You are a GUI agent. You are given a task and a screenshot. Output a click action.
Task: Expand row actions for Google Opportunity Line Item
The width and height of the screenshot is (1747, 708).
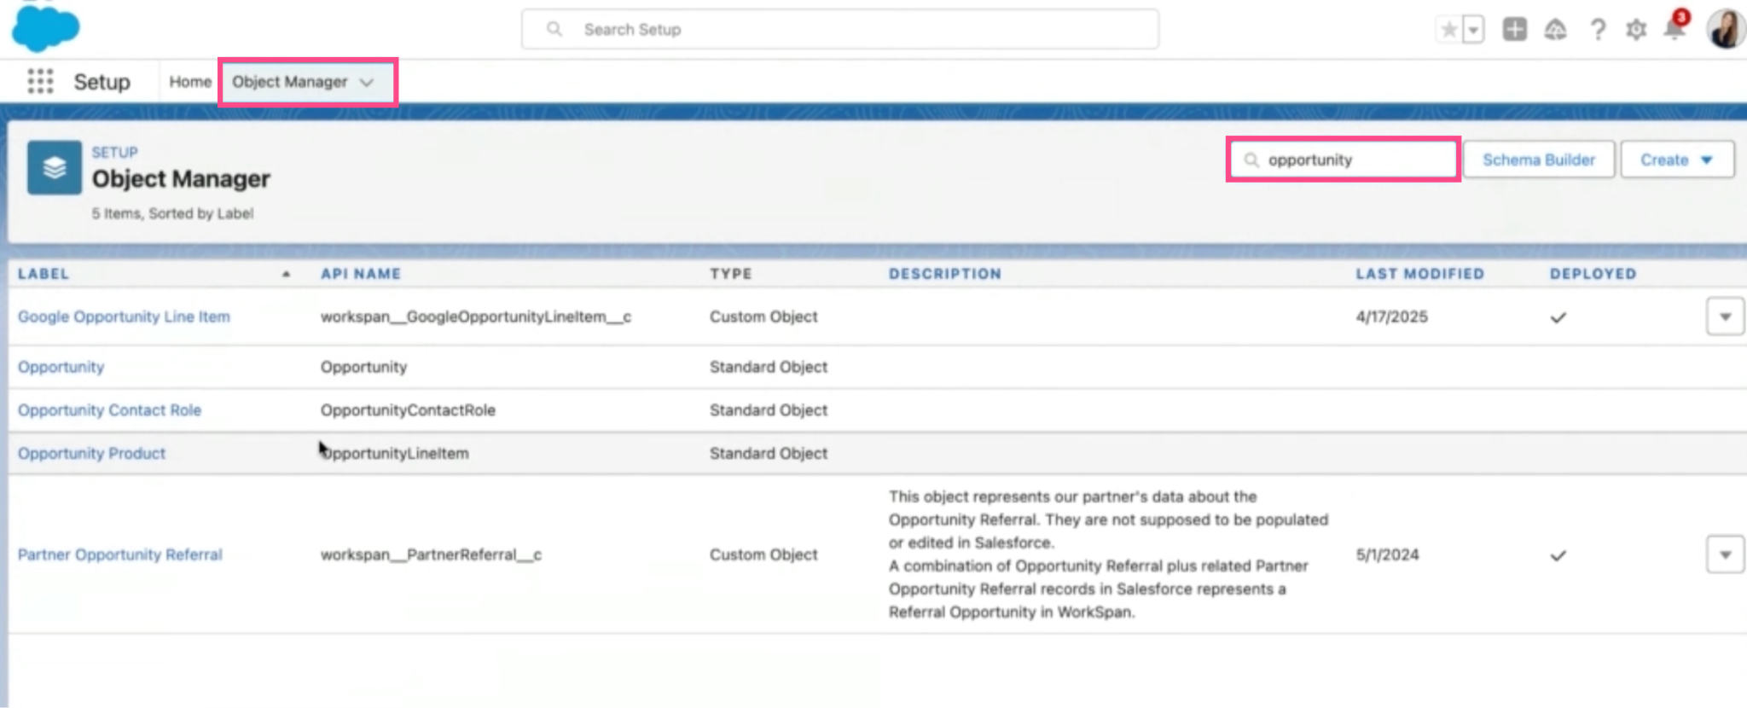pos(1725,316)
